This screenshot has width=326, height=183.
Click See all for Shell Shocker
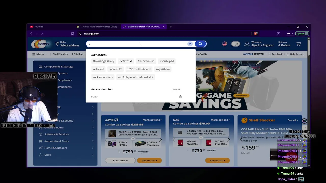click(x=293, y=120)
